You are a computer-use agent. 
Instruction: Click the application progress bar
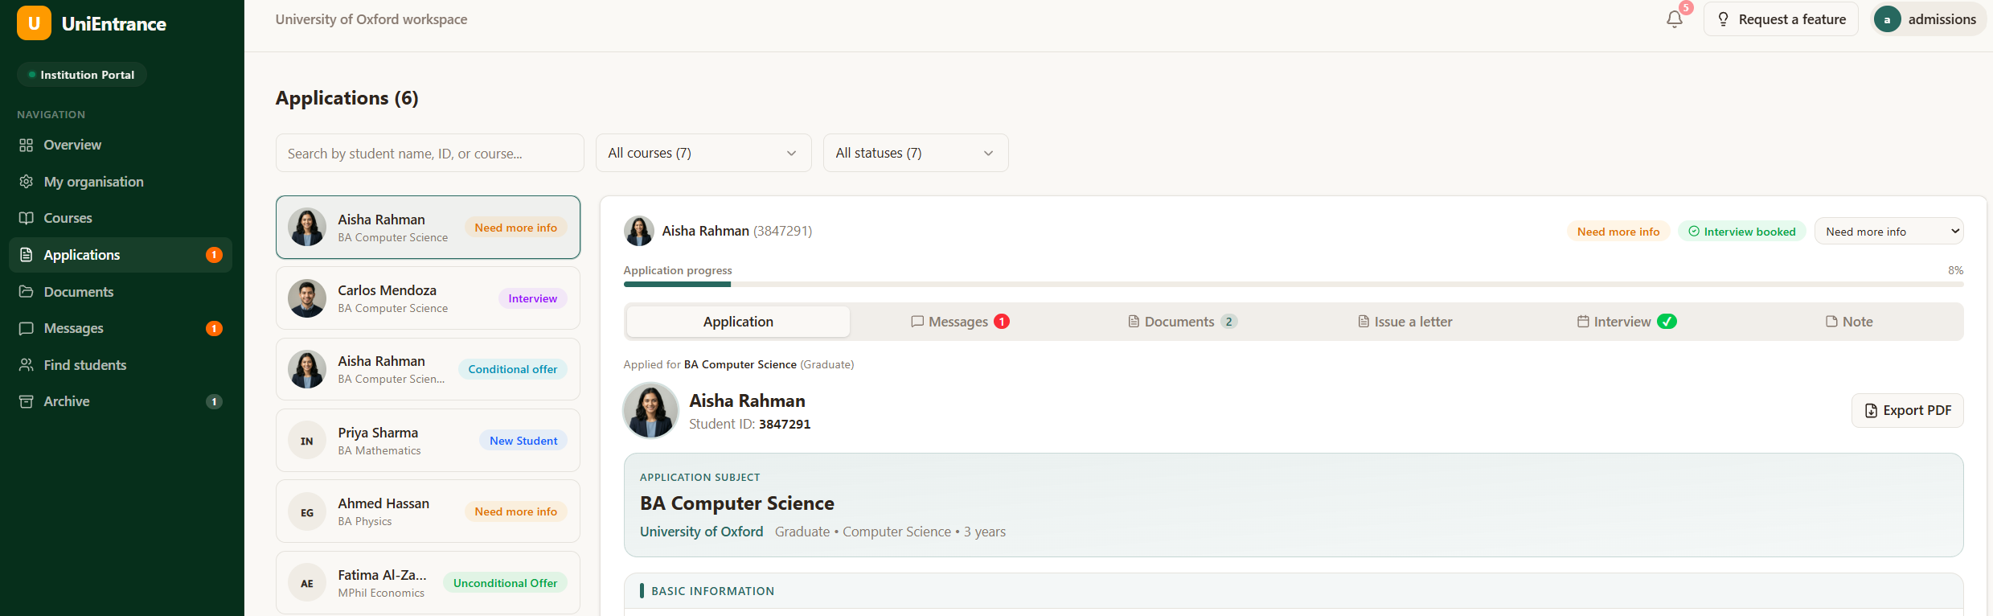(1294, 284)
